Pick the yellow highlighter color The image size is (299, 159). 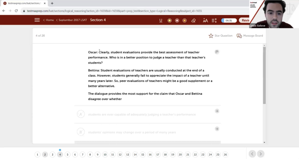click(169, 20)
